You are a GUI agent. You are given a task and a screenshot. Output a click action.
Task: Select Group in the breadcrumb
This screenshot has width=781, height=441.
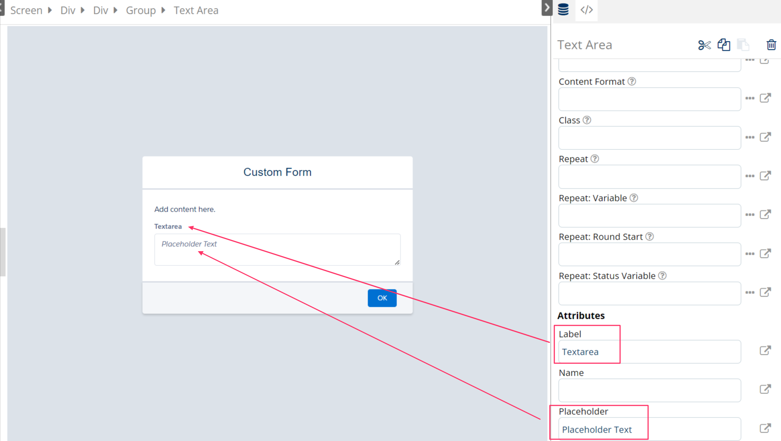tap(140, 10)
